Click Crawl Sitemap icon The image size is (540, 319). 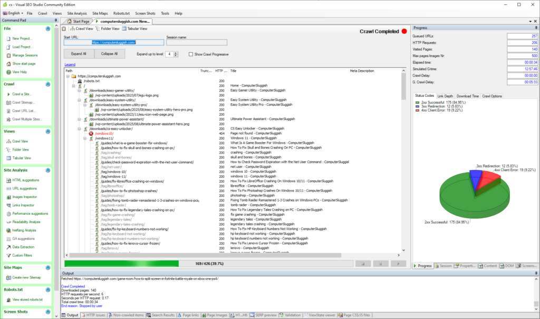8,103
